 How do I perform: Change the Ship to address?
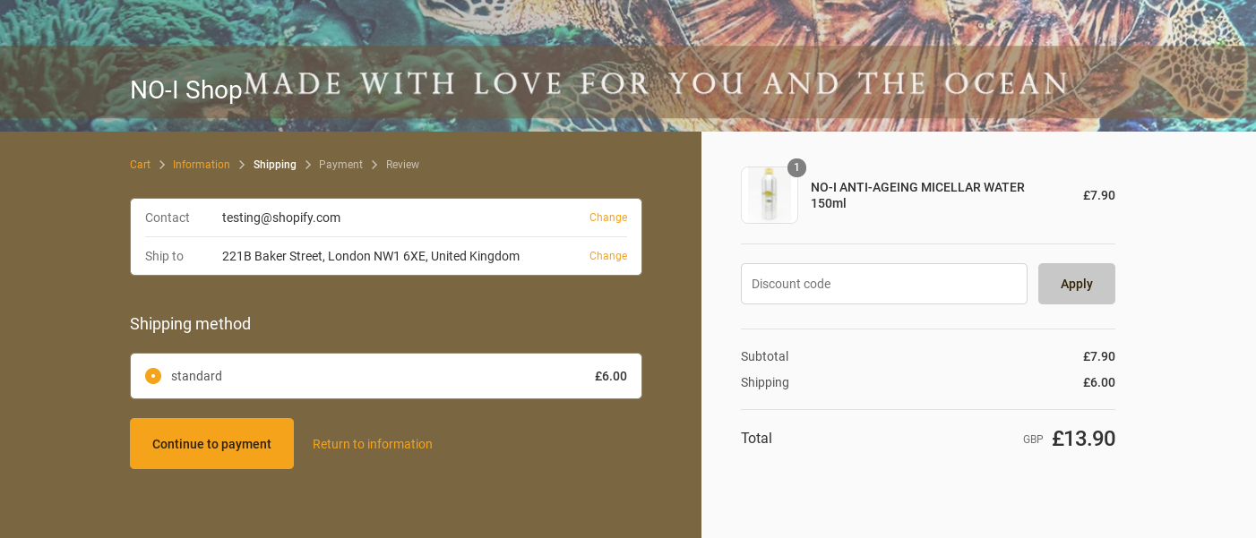(x=608, y=256)
